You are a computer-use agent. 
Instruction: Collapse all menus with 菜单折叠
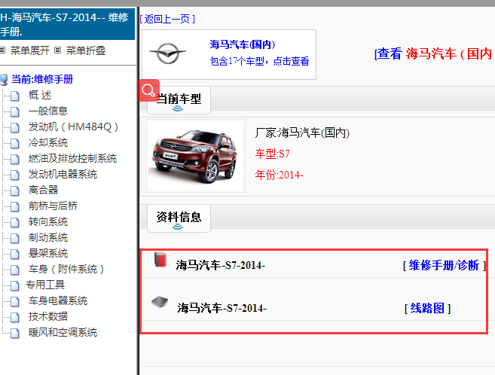point(86,50)
